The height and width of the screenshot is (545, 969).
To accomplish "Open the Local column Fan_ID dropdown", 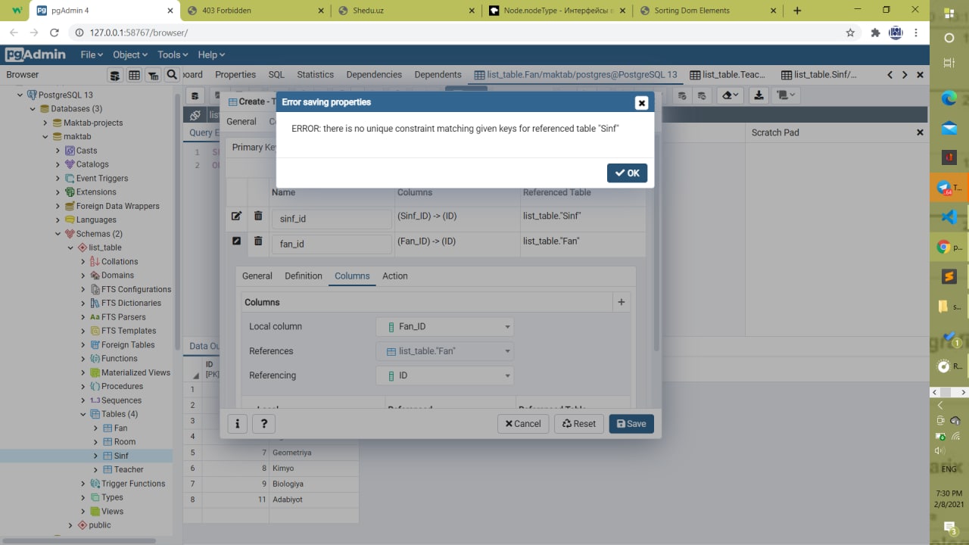I will (x=444, y=327).
